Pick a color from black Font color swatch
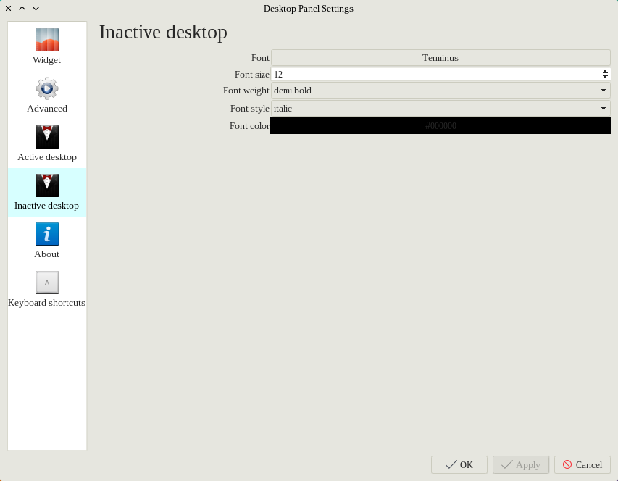Viewport: 618px width, 481px height. point(440,126)
